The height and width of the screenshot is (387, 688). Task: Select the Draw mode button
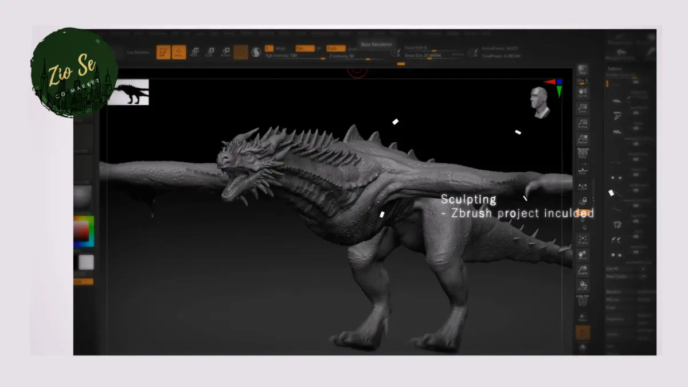click(x=179, y=52)
